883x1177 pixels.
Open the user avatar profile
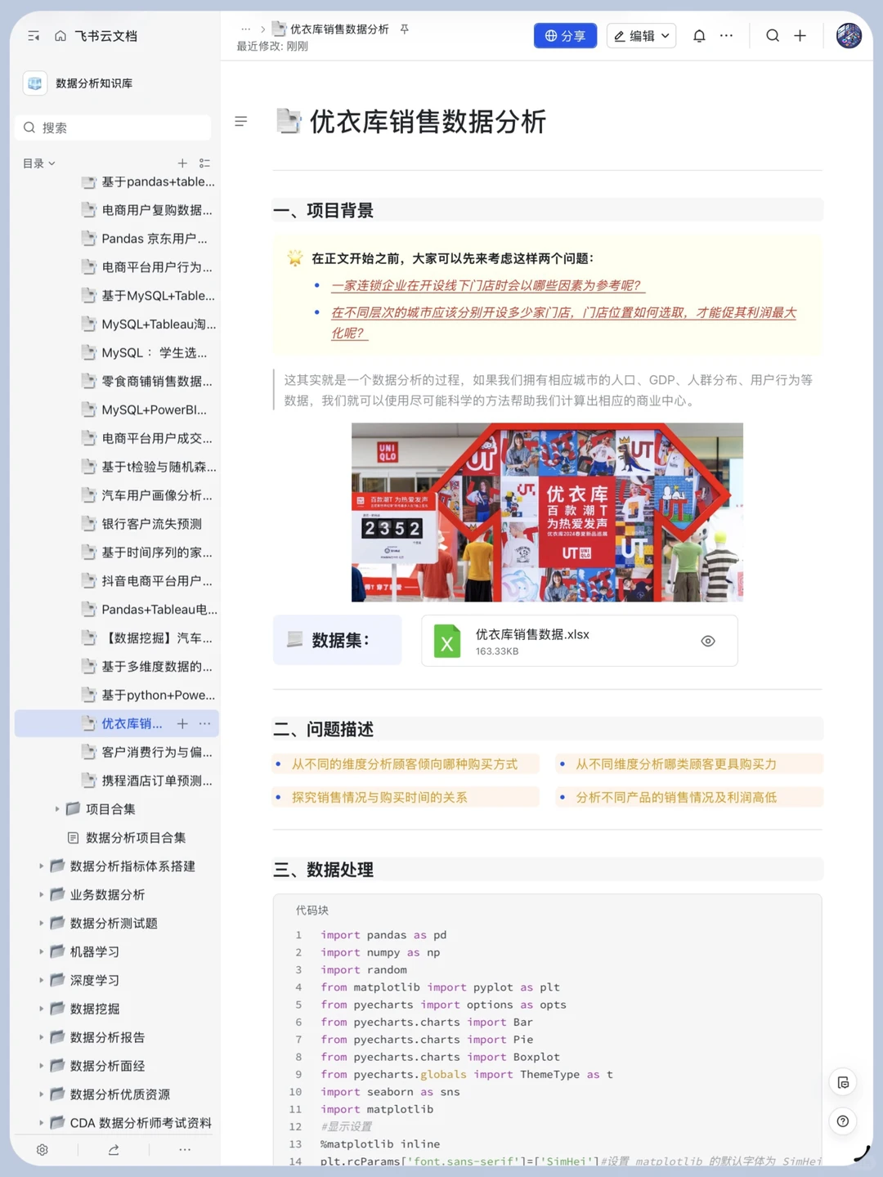click(849, 36)
